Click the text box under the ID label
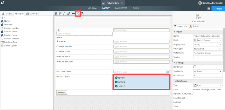The height and width of the screenshot is (110, 225). pos(85,34)
